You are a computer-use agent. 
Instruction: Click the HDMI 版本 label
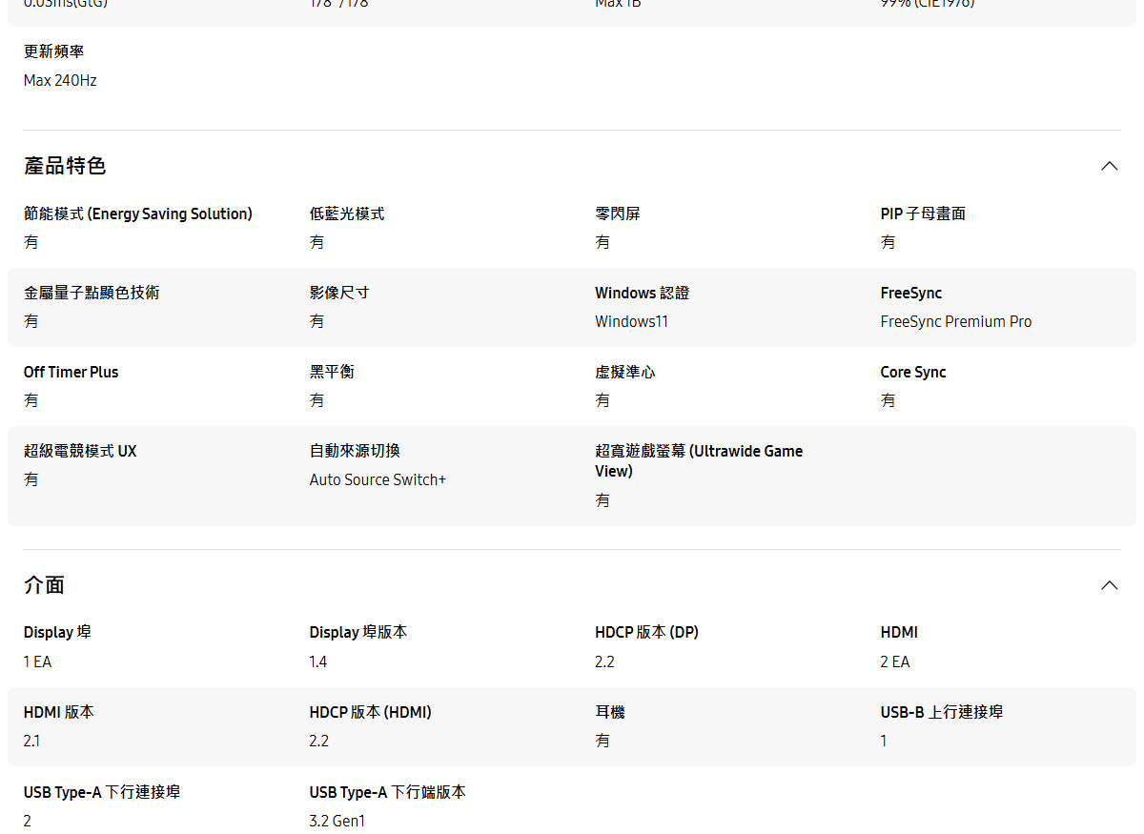pos(59,712)
